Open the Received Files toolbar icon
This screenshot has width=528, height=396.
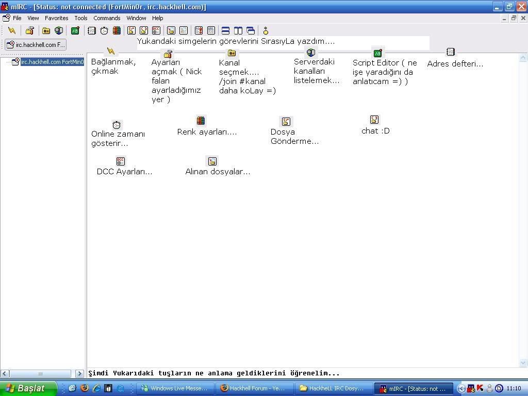click(x=171, y=30)
